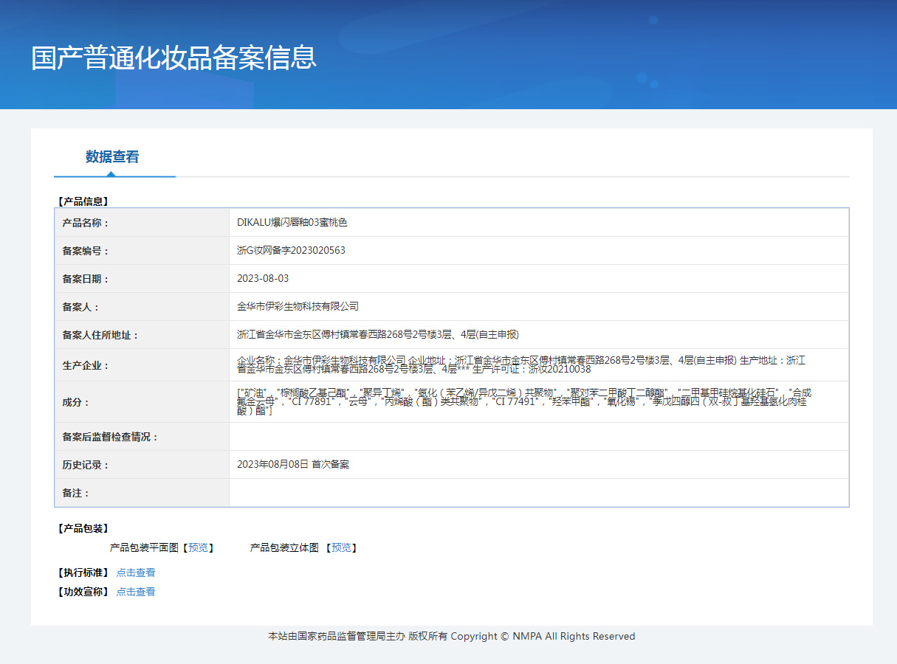897x664 pixels.
Task: Click the 备案人： row label
Action: pyautogui.click(x=80, y=307)
